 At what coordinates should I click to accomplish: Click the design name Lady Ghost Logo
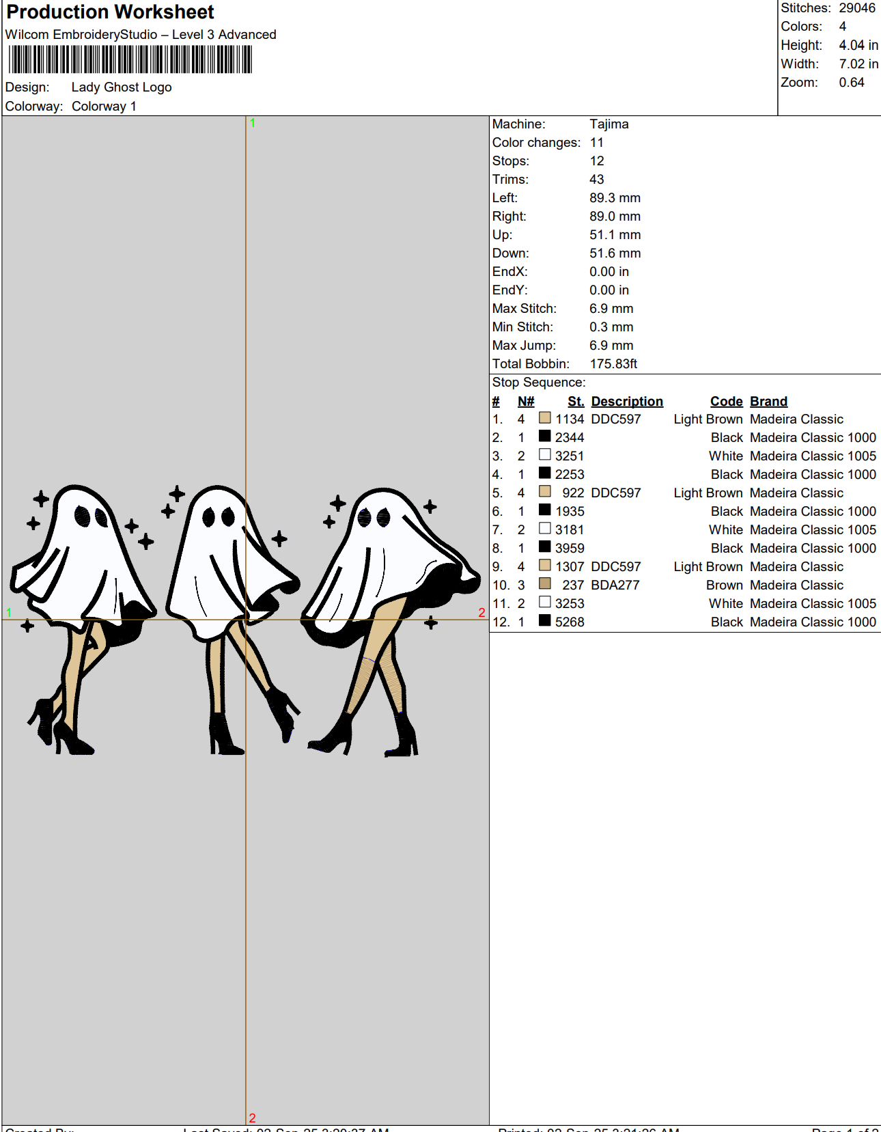click(x=122, y=87)
